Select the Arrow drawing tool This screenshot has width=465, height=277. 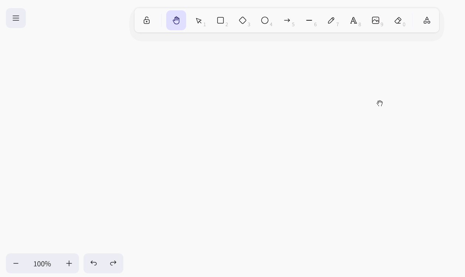click(x=287, y=20)
